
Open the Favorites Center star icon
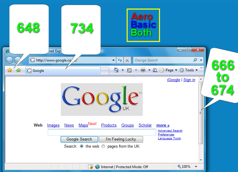(x=10, y=70)
